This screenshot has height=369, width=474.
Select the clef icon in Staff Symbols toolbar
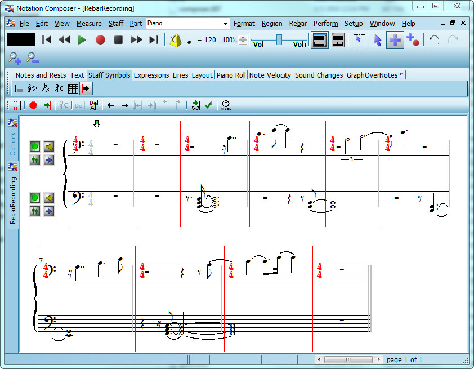tap(31, 88)
